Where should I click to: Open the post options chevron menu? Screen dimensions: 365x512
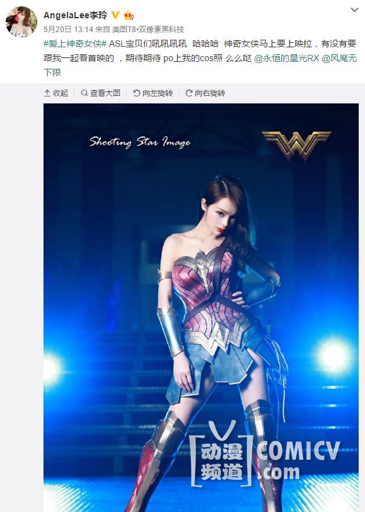(354, 10)
